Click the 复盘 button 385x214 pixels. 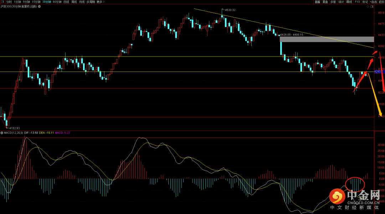pyautogui.click(x=325, y=2)
